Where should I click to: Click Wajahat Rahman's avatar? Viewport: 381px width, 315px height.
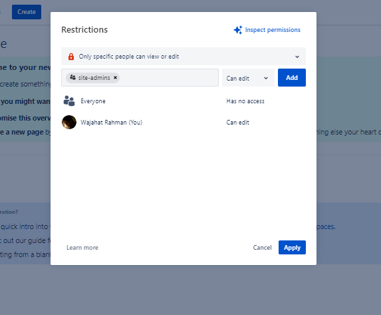[69, 122]
